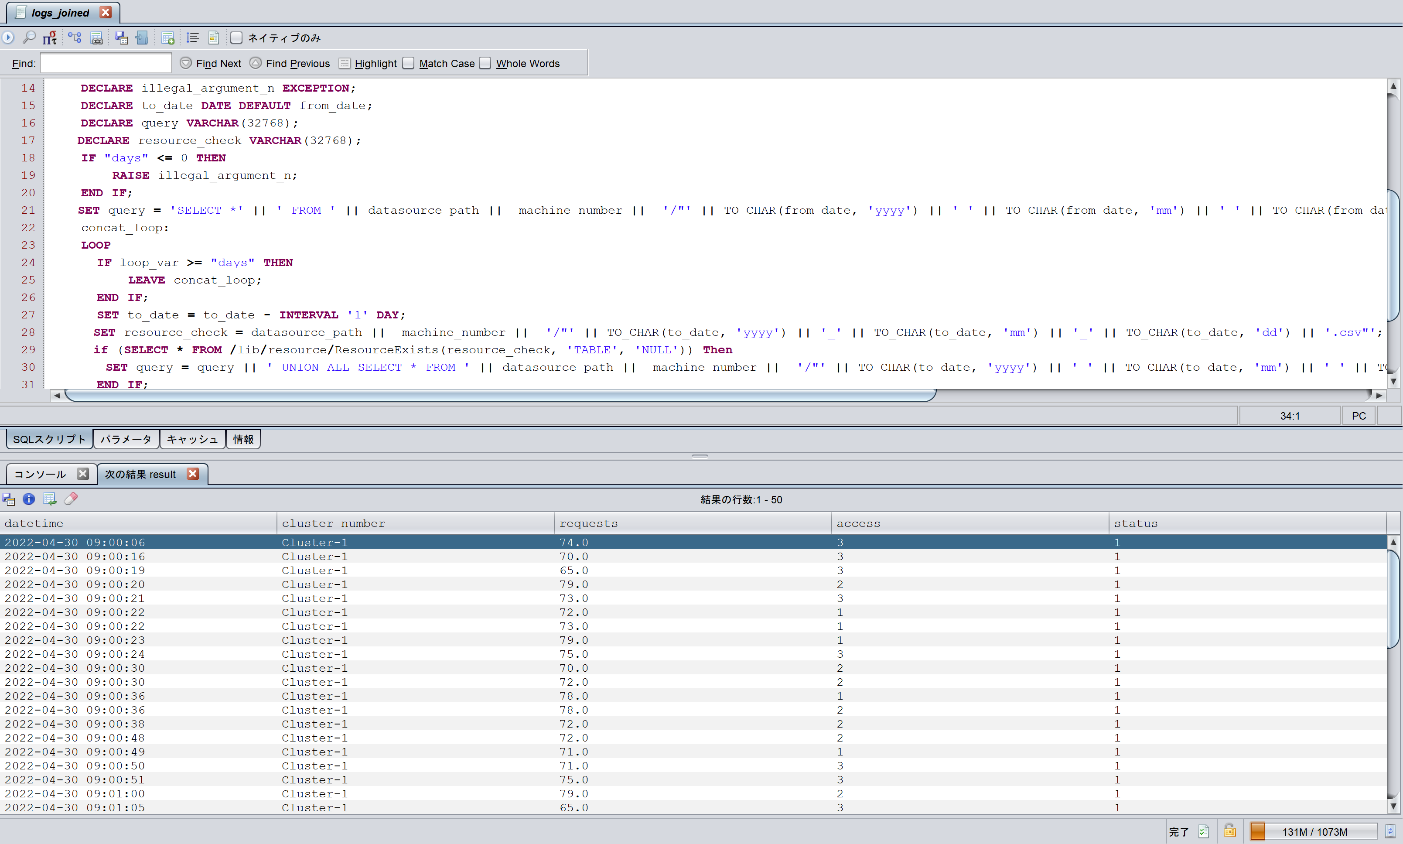Viewport: 1403px width, 844px height.
Task: Select the row with datetime 2022-04-30 09:01:05
Action: click(x=693, y=808)
